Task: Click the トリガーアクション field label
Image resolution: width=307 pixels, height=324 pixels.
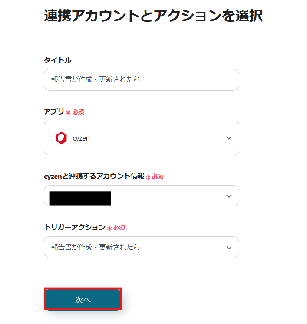Action: click(75, 227)
